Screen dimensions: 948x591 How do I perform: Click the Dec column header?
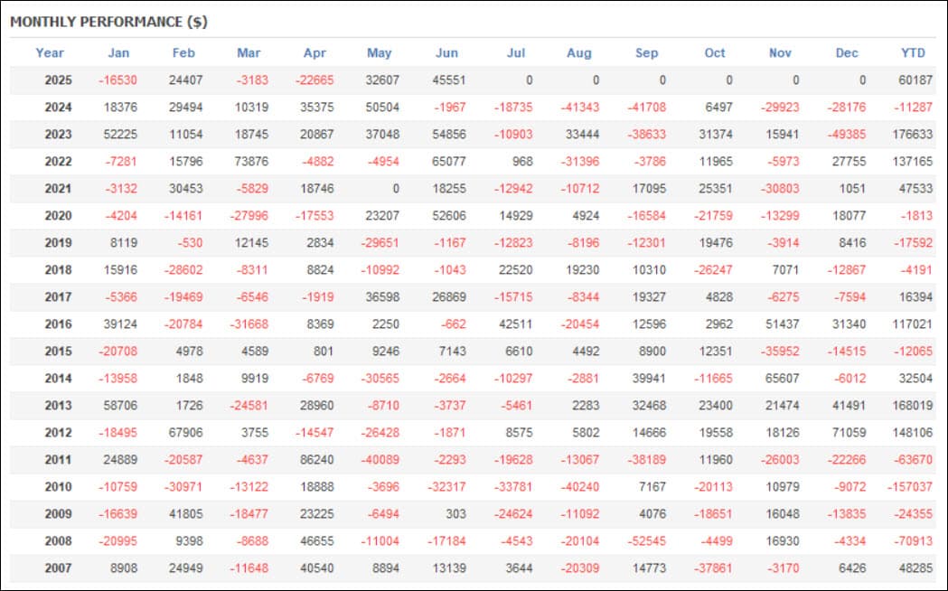[847, 52]
